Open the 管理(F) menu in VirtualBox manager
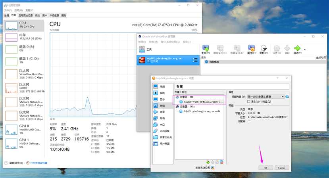The height and width of the screenshot is (178, 329). [x=142, y=42]
